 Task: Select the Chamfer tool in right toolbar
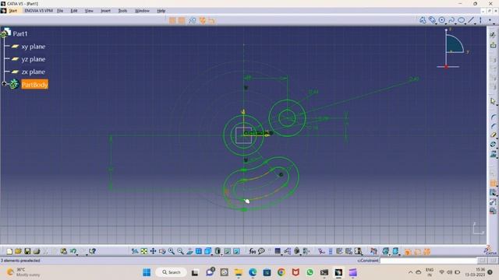tap(493, 126)
